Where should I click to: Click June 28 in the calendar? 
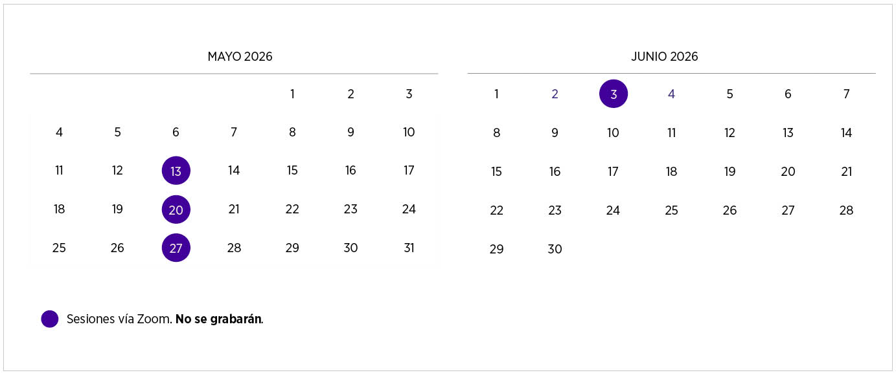(x=846, y=210)
